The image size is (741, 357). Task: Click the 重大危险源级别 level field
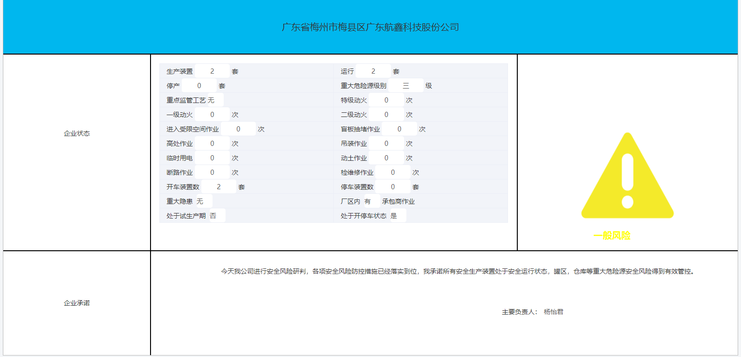pyautogui.click(x=406, y=86)
